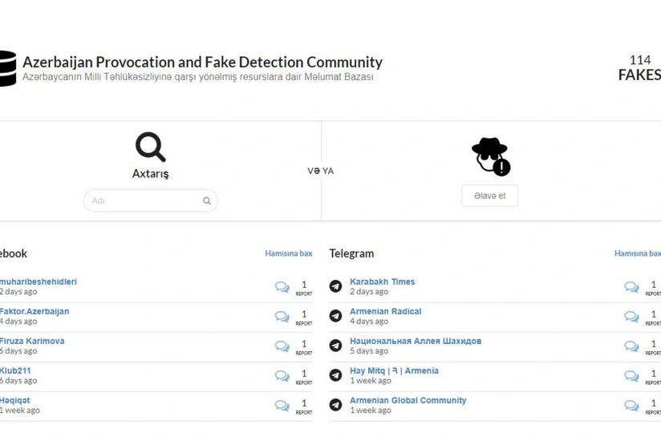Click the database logo icon beside the title
661x441 pixels.
pyautogui.click(x=7, y=68)
